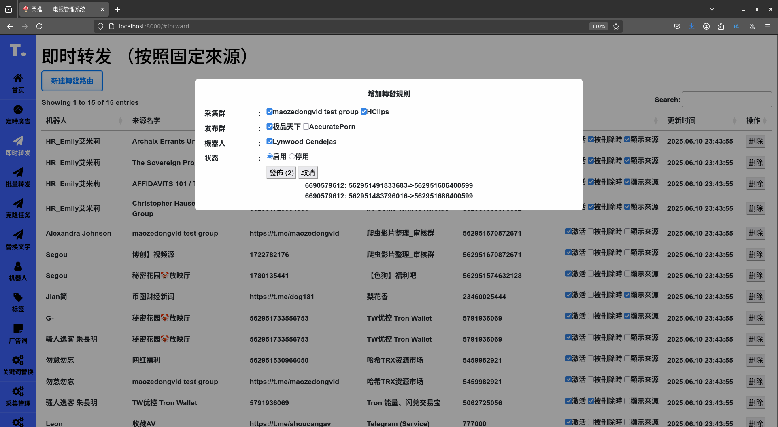Open the 首页 home sidebar icon

pos(18,83)
